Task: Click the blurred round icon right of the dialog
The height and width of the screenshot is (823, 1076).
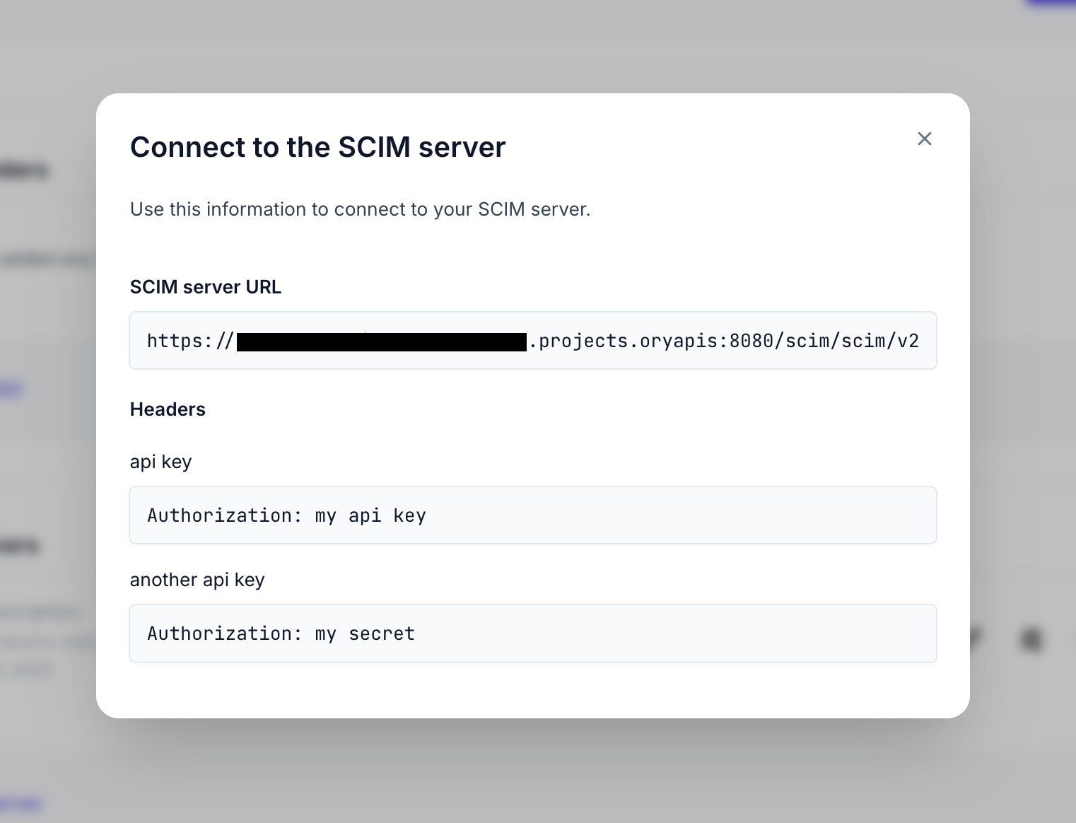Action: point(1031,640)
